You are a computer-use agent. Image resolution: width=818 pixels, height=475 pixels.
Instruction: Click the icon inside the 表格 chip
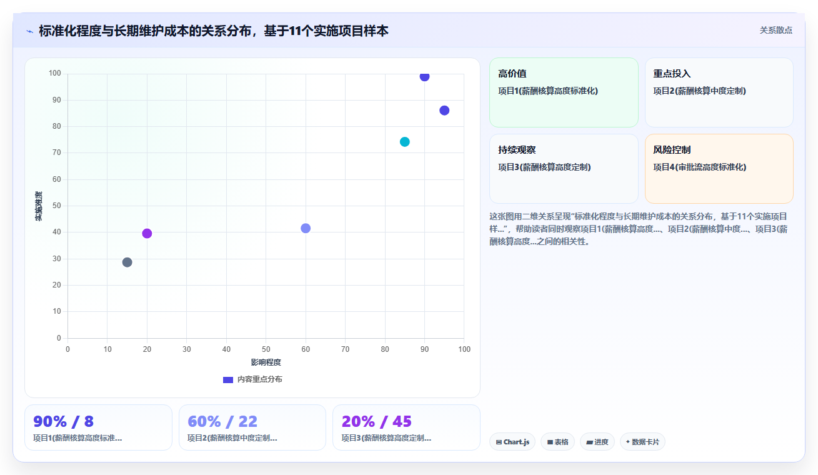tap(550, 442)
